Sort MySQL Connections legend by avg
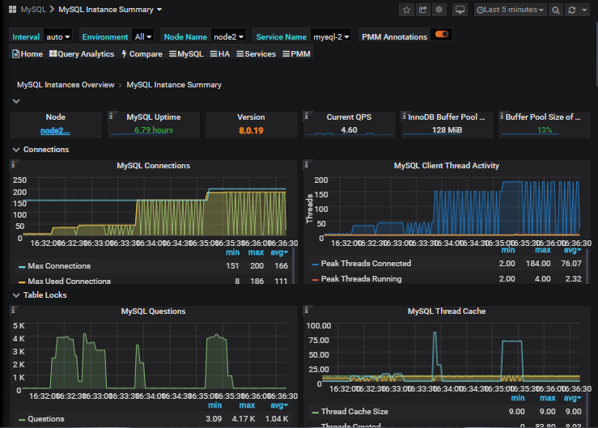598x428 pixels. coord(279,252)
